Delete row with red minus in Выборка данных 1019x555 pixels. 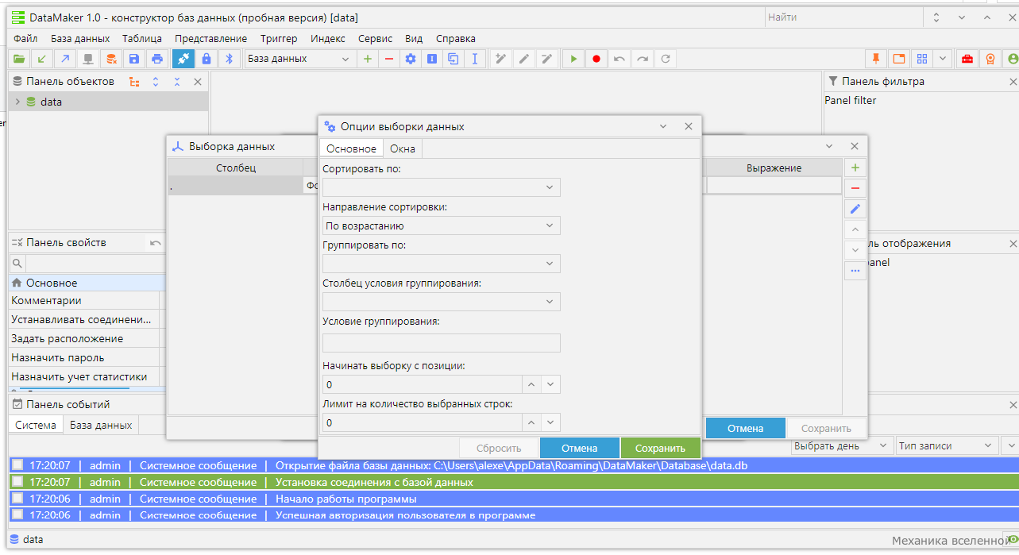855,188
